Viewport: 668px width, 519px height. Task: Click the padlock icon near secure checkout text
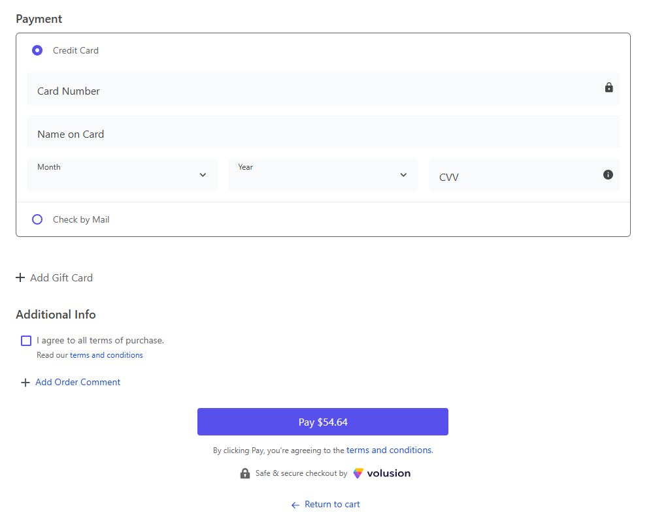coord(245,473)
